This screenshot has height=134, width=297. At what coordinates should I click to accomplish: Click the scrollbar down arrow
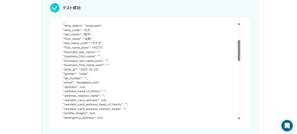239,118
